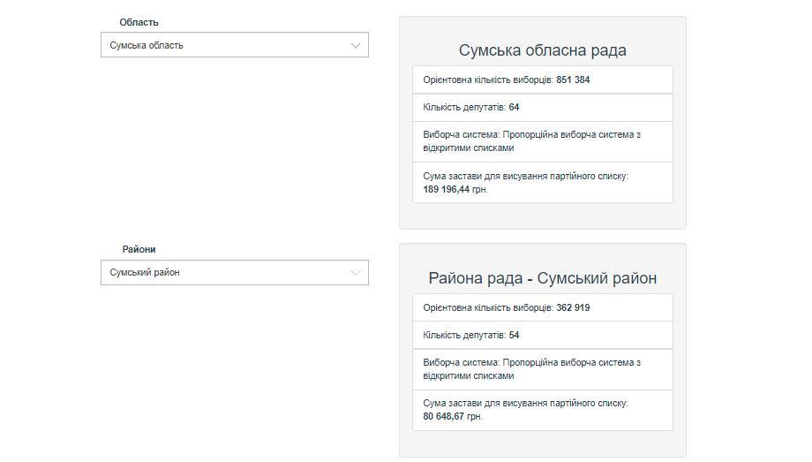
Task: Click the Сумська обласна рада heading
Action: [x=542, y=50]
